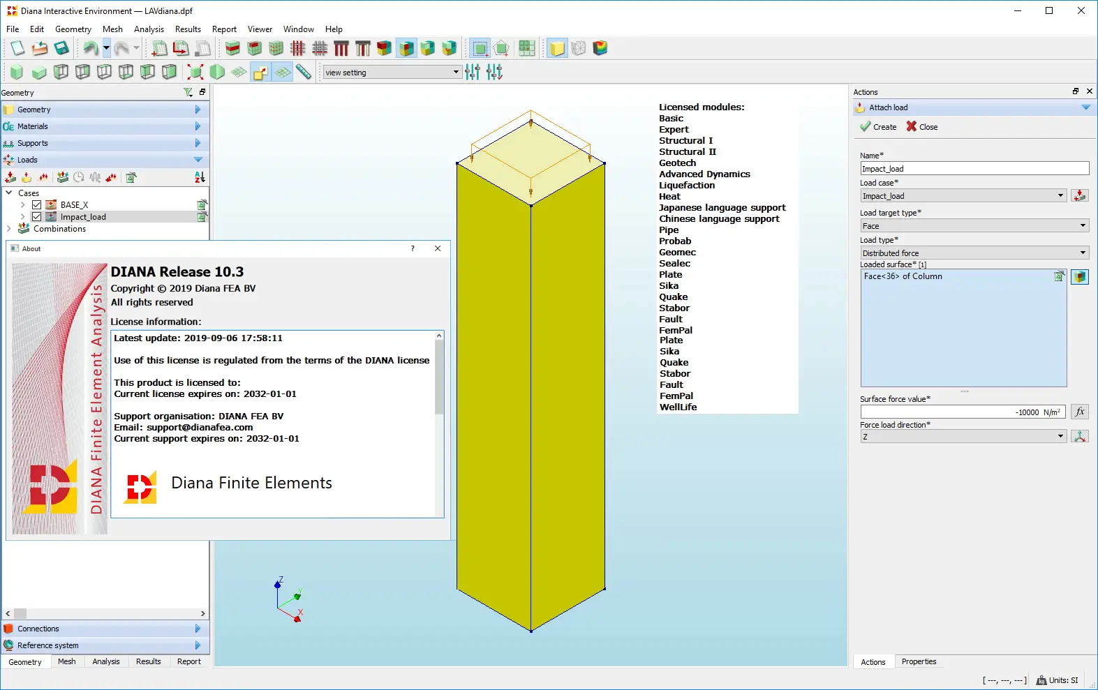Image resolution: width=1098 pixels, height=690 pixels.
Task: Click the time dependency clock icon
Action: click(79, 177)
